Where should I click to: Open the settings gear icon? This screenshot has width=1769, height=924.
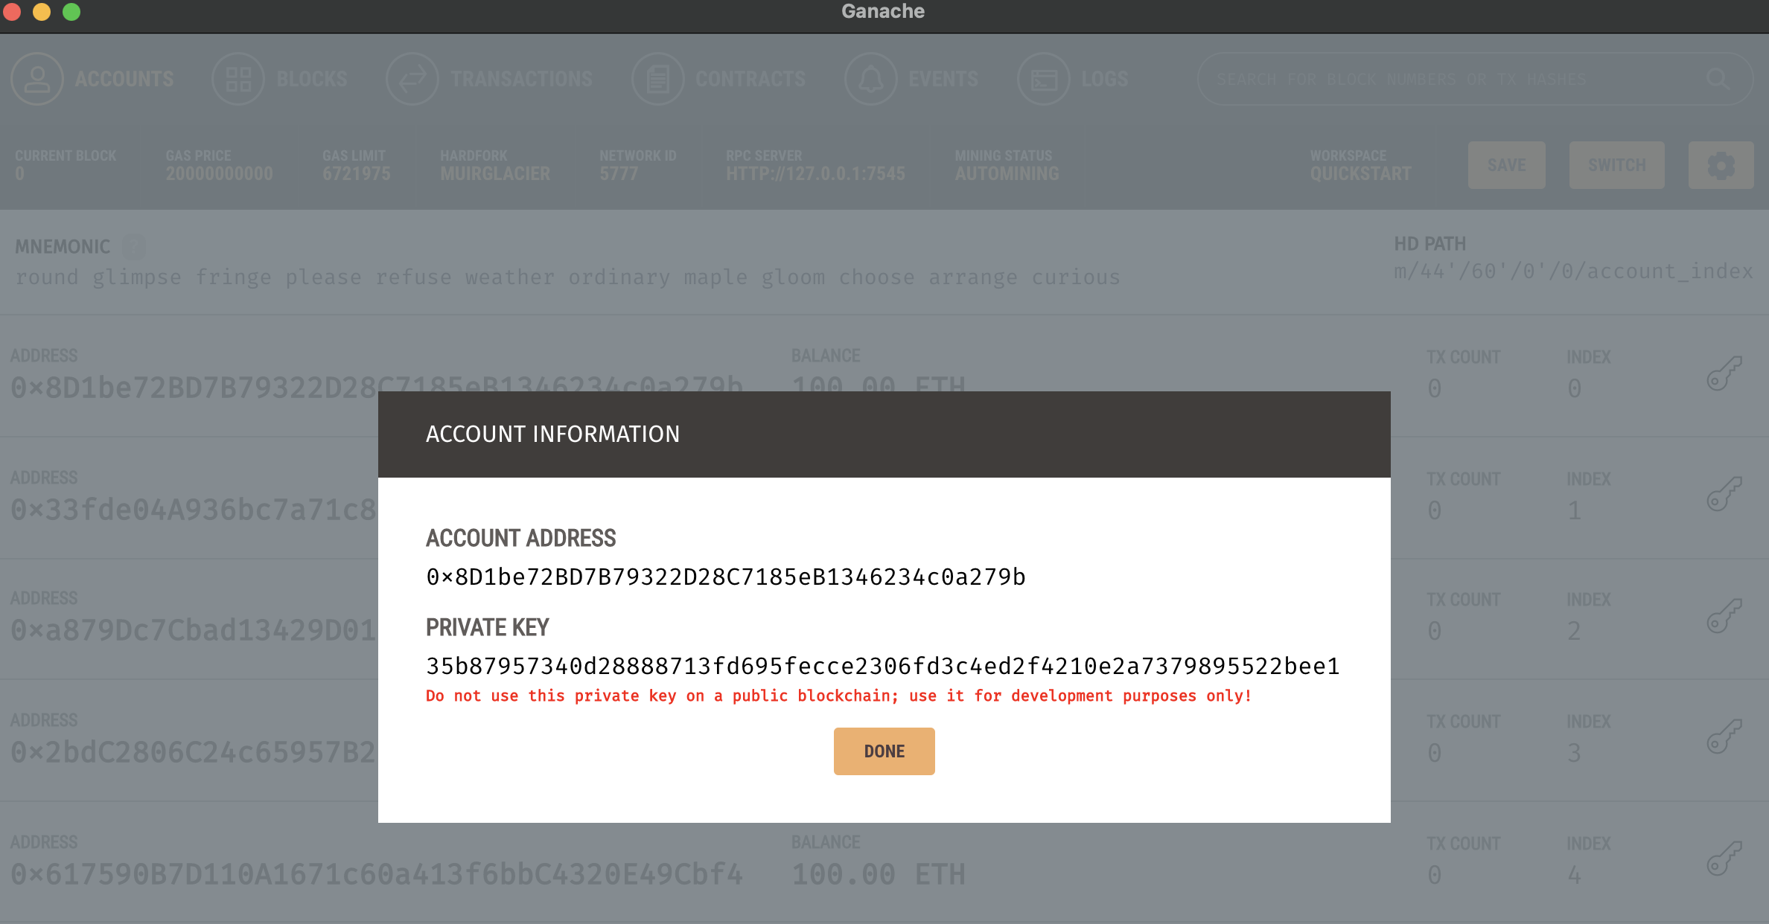click(1721, 165)
